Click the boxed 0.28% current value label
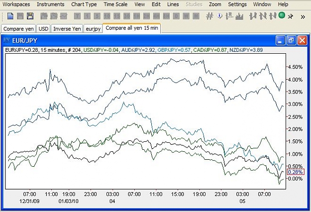The width and height of the screenshot is (311, 212). click(x=296, y=172)
